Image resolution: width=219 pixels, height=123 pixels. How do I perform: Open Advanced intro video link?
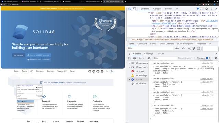point(38,59)
